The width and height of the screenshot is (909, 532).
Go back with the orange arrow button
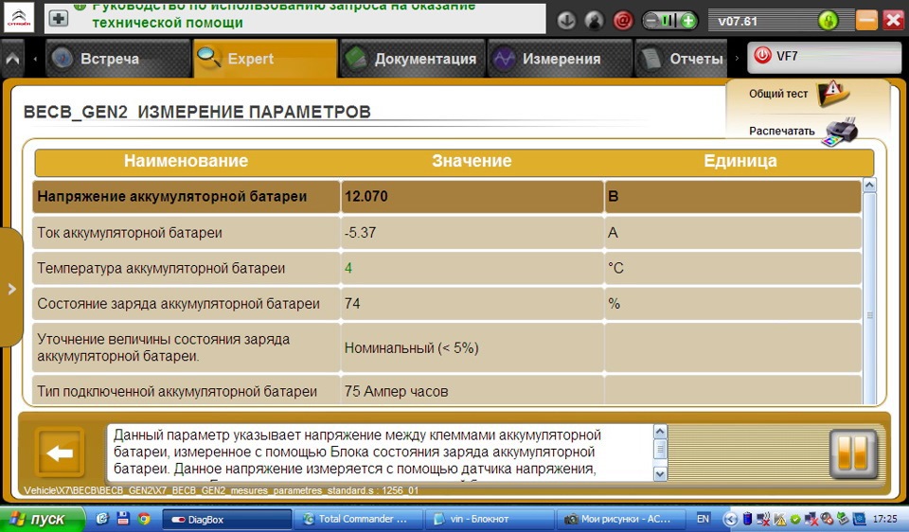[59, 453]
